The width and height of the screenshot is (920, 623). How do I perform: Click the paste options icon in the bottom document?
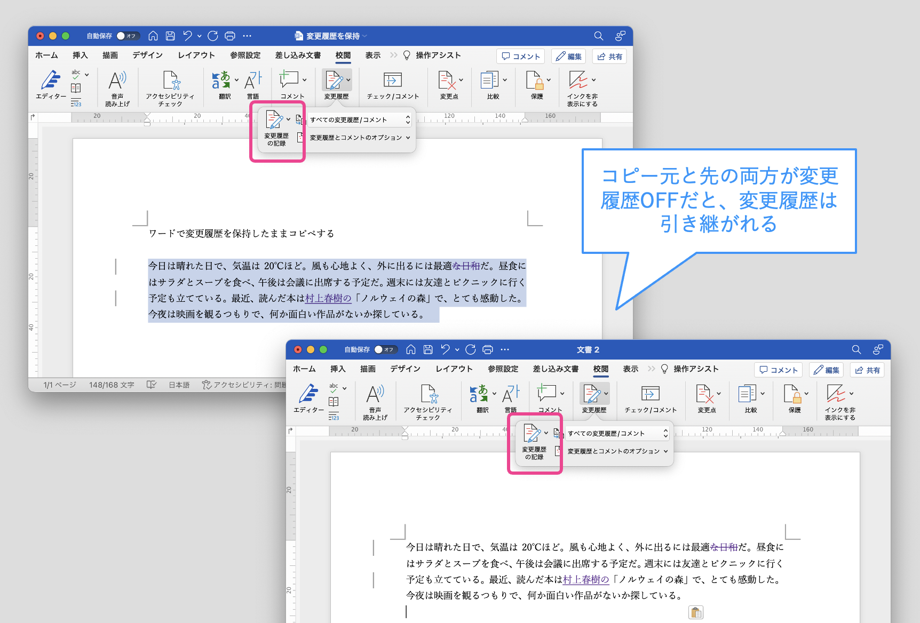tap(695, 612)
